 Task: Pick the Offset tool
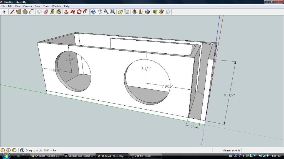tap(86, 12)
